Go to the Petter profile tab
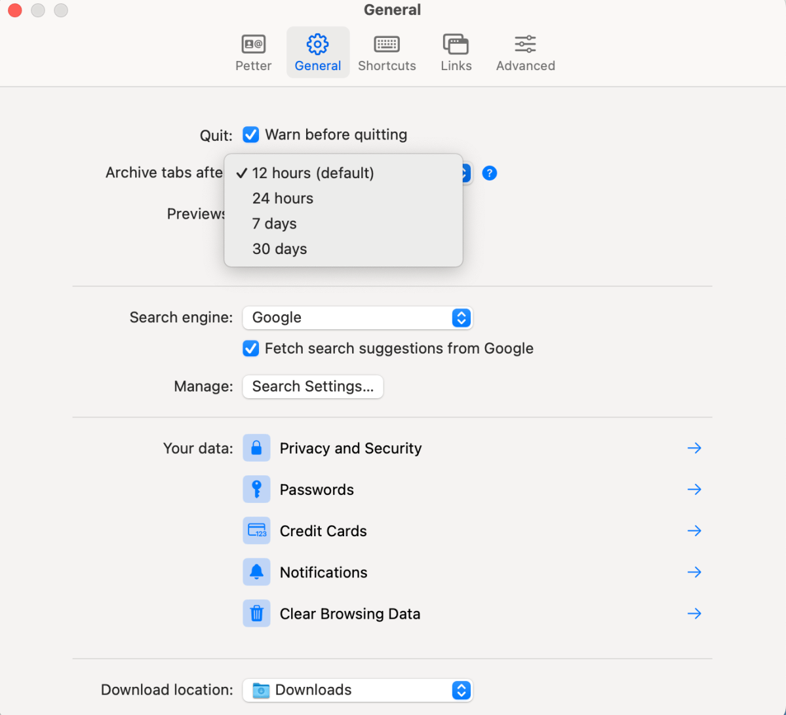Image resolution: width=786 pixels, height=715 pixels. [x=253, y=53]
